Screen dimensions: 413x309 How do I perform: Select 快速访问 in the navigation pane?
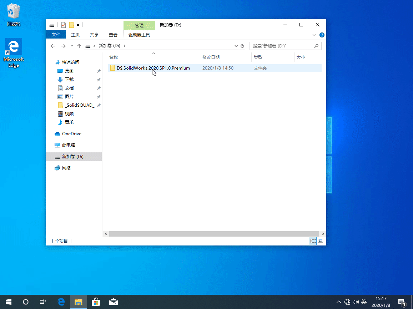[70, 62]
